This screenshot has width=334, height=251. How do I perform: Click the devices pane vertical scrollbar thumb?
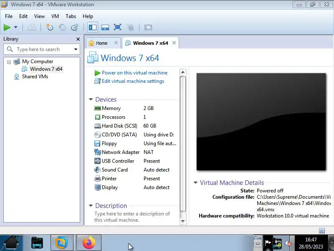pyautogui.click(x=183, y=144)
